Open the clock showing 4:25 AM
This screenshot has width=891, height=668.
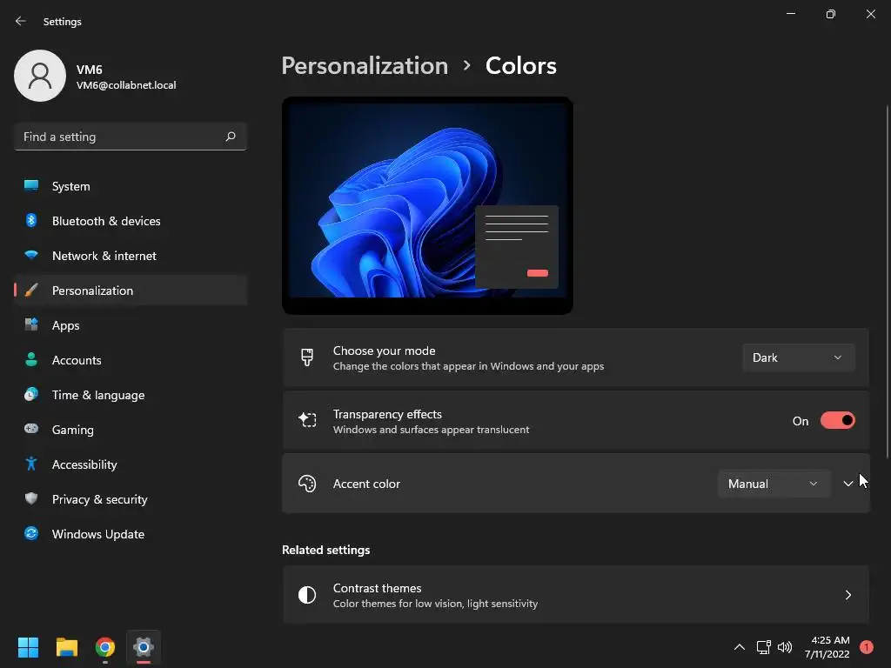(827, 647)
